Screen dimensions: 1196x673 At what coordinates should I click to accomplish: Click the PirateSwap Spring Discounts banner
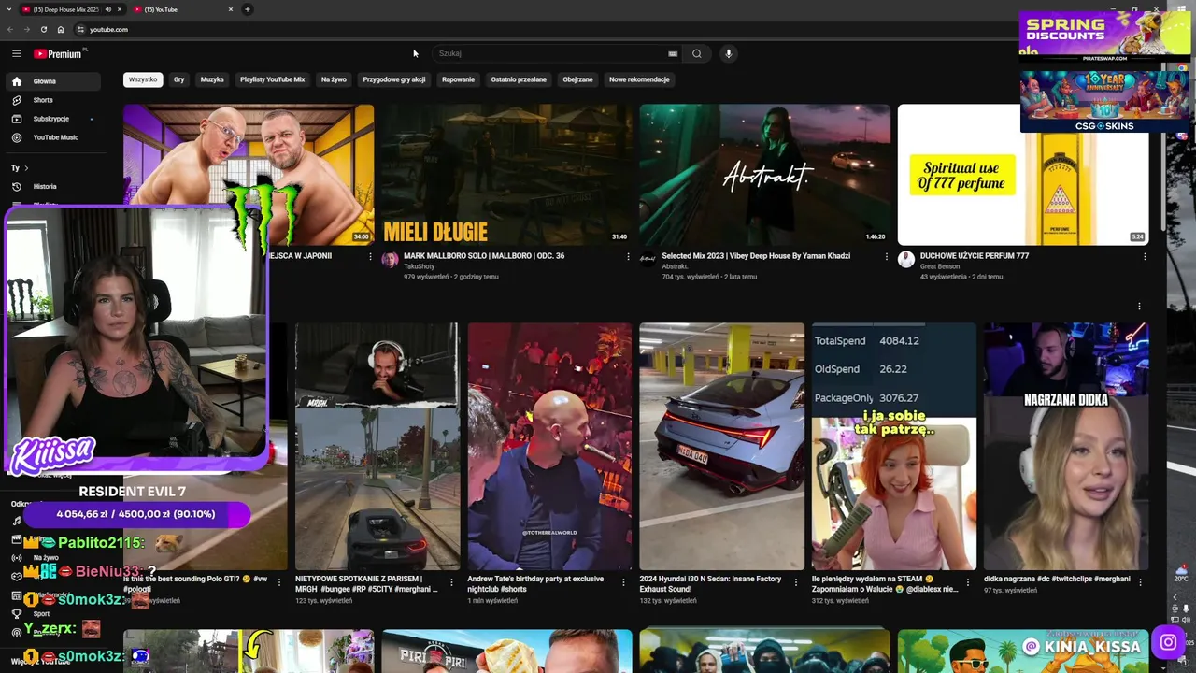click(x=1104, y=36)
